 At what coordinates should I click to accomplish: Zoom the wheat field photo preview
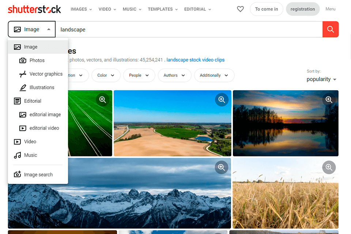(329, 167)
